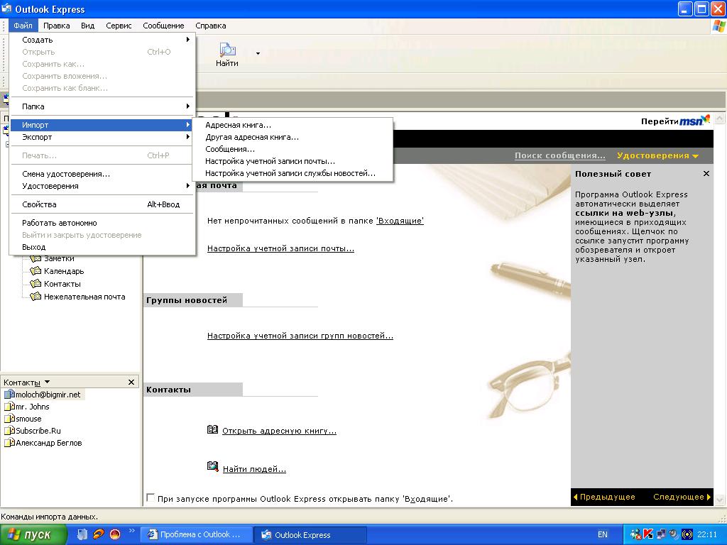Click the Александр Беглов contact card icon
727x545 pixels.
(9, 443)
